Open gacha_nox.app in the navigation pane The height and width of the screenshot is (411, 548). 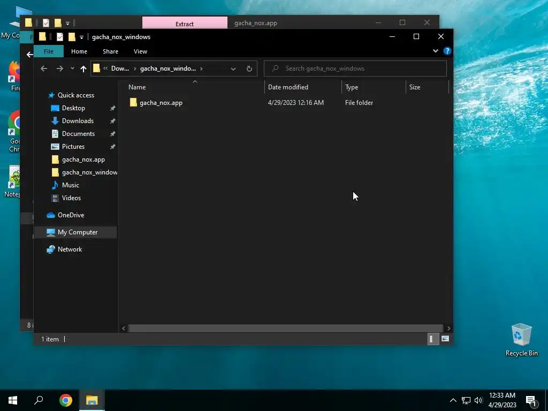83,159
